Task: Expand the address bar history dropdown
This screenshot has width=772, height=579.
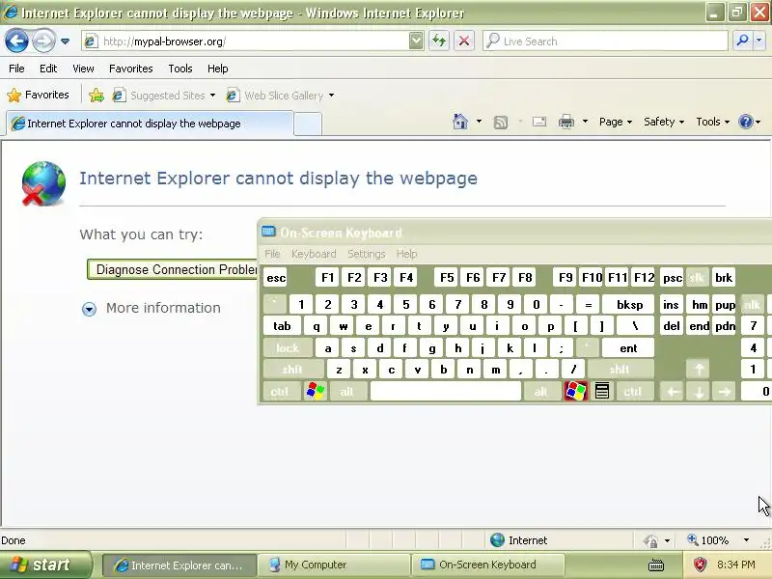Action: (x=416, y=41)
